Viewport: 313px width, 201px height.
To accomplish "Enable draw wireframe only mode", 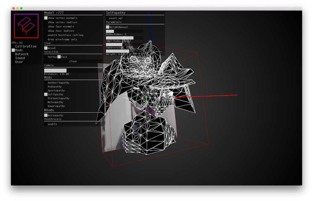I will pos(45,39).
